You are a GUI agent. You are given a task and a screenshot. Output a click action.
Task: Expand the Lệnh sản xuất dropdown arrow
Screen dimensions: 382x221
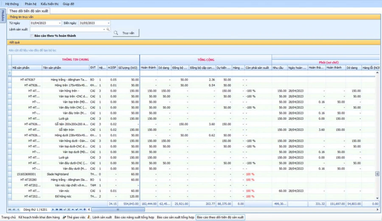tap(104, 29)
